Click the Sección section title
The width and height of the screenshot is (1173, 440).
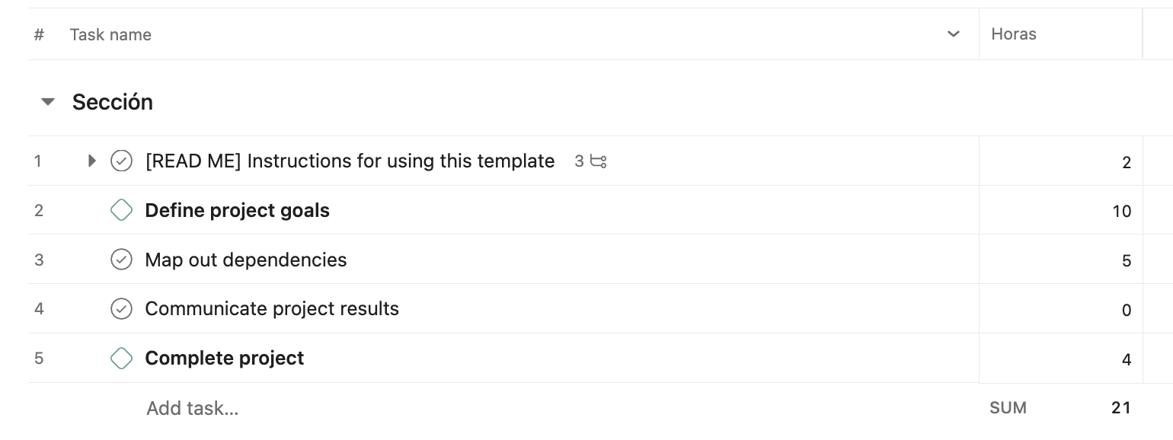pyautogui.click(x=113, y=102)
